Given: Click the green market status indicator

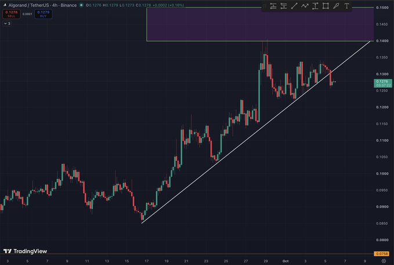Looking at the screenshot, I should coord(81,5).
